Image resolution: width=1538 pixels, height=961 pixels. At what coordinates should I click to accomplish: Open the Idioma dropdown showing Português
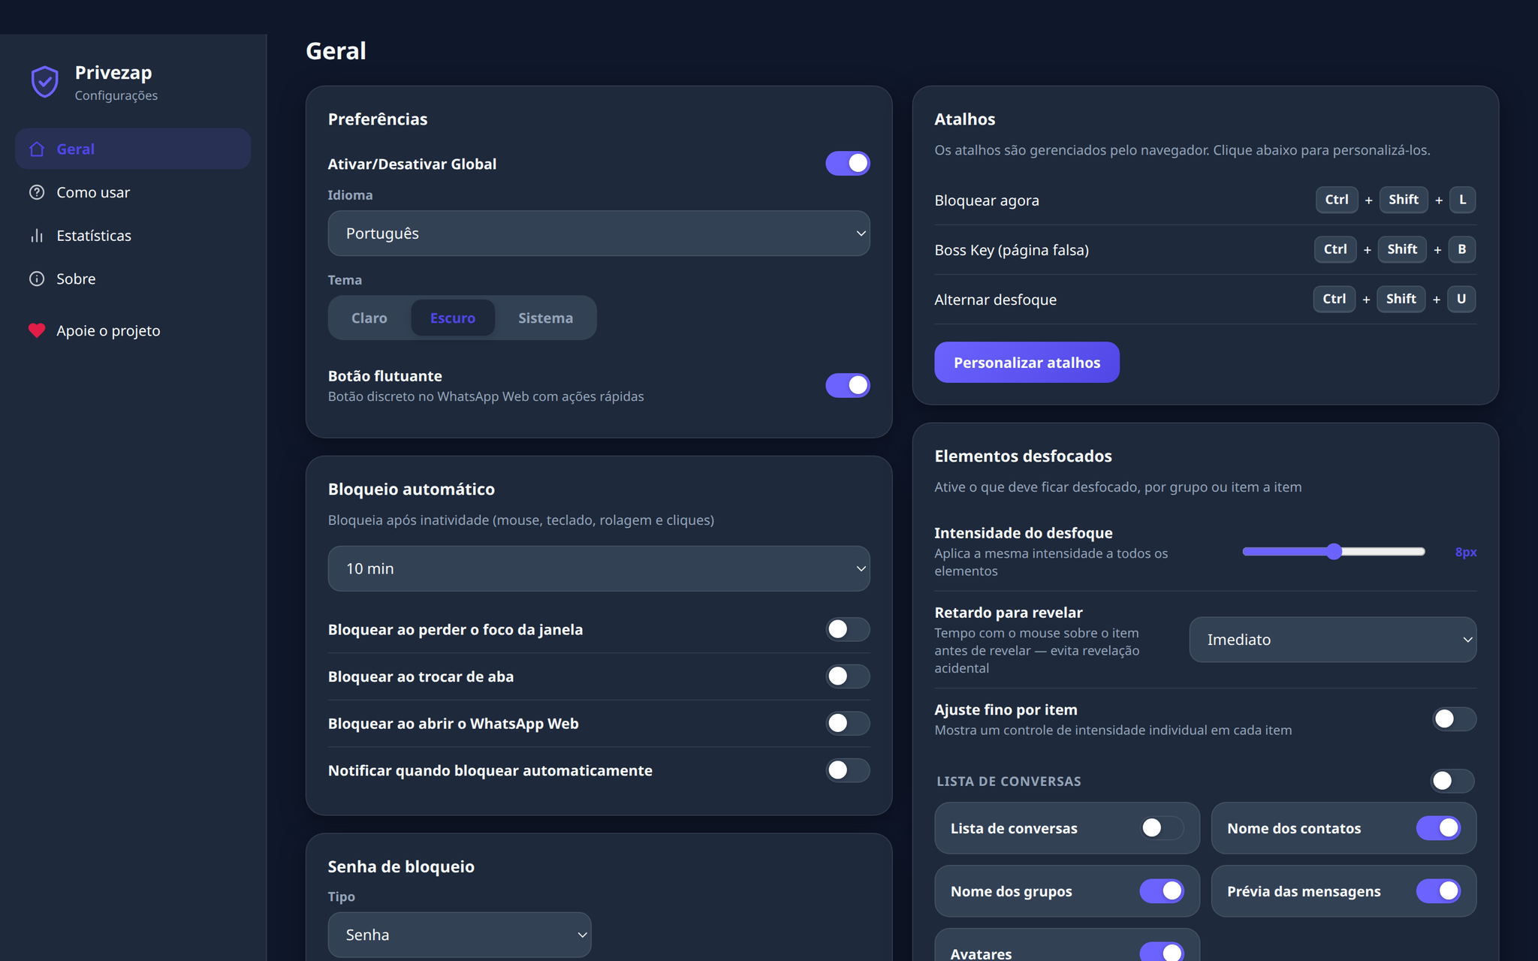coord(599,233)
